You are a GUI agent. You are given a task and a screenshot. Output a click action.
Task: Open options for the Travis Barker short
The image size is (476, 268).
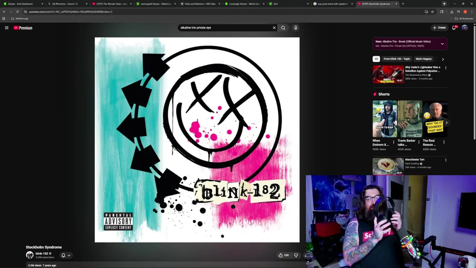click(x=419, y=142)
